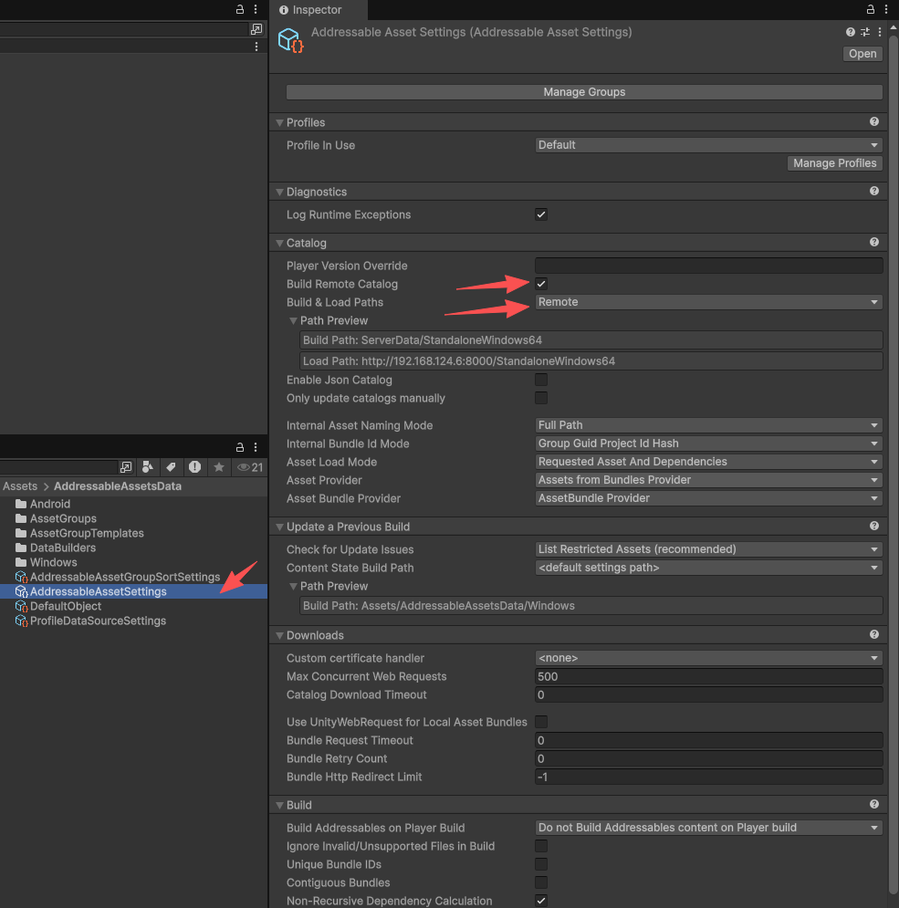Viewport: 899px width, 908px height.
Task: Click search by type icon in Project toolbar
Action: coord(148,466)
